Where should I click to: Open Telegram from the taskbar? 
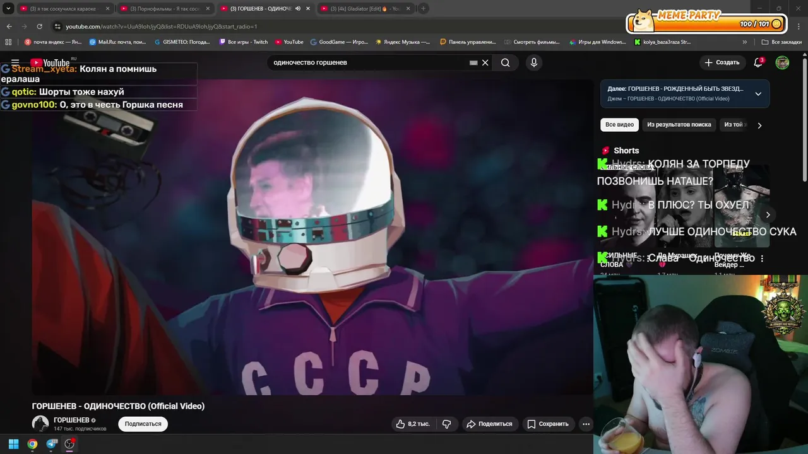click(x=52, y=444)
